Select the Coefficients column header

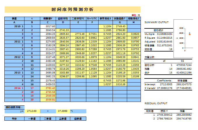click(x=164, y=80)
